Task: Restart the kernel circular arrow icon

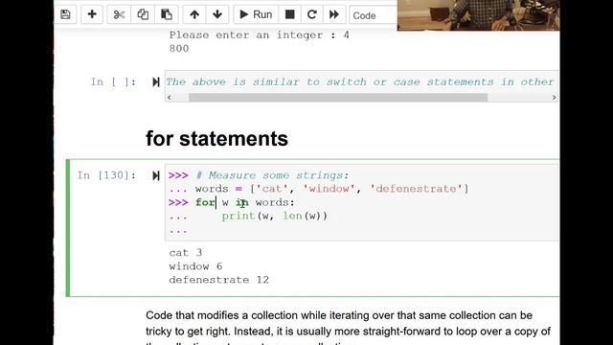Action: coord(311,14)
